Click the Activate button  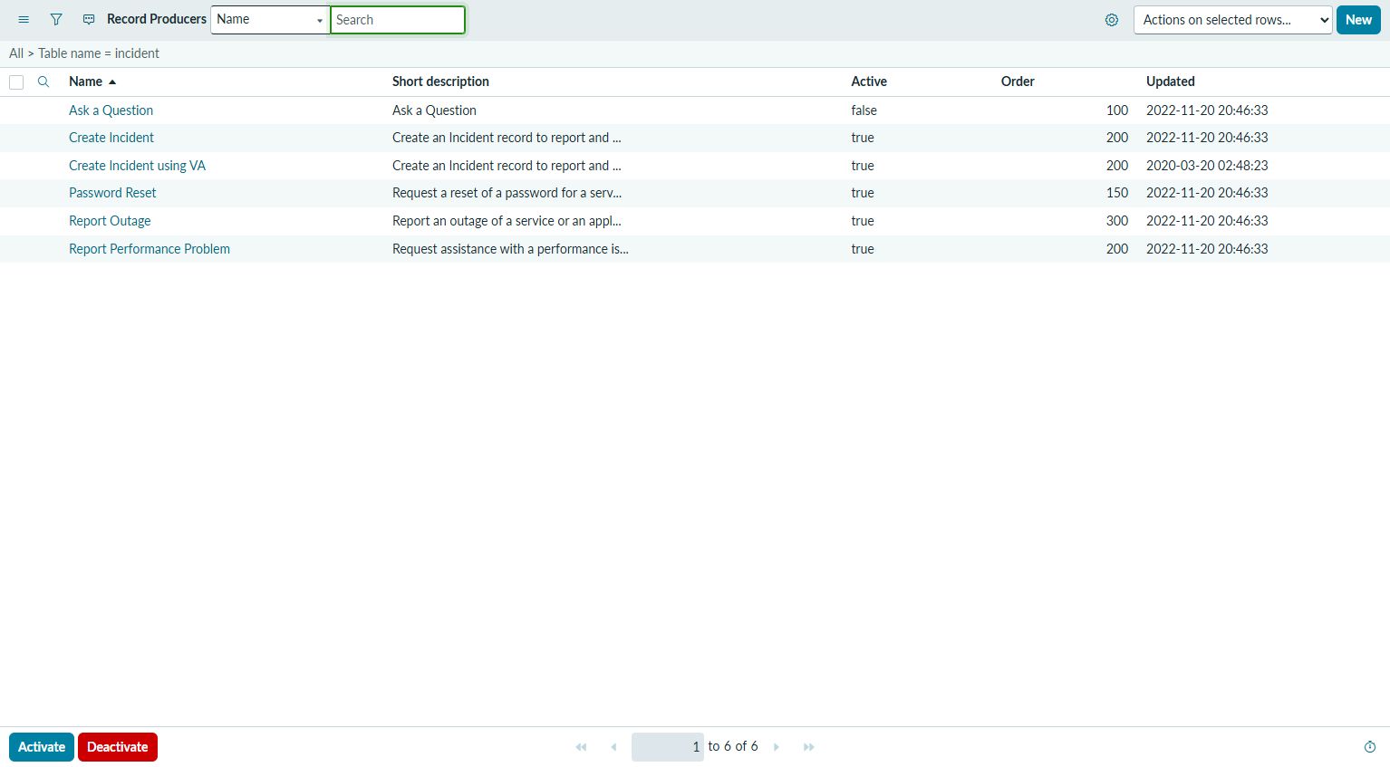coord(42,747)
